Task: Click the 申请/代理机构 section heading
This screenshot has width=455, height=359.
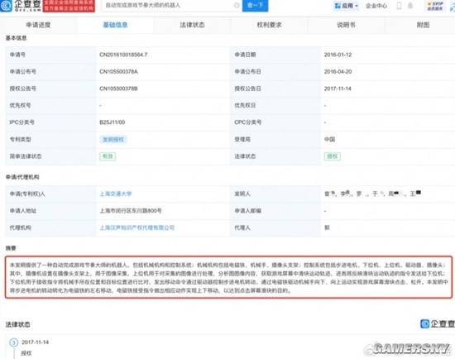Action: click(22, 177)
